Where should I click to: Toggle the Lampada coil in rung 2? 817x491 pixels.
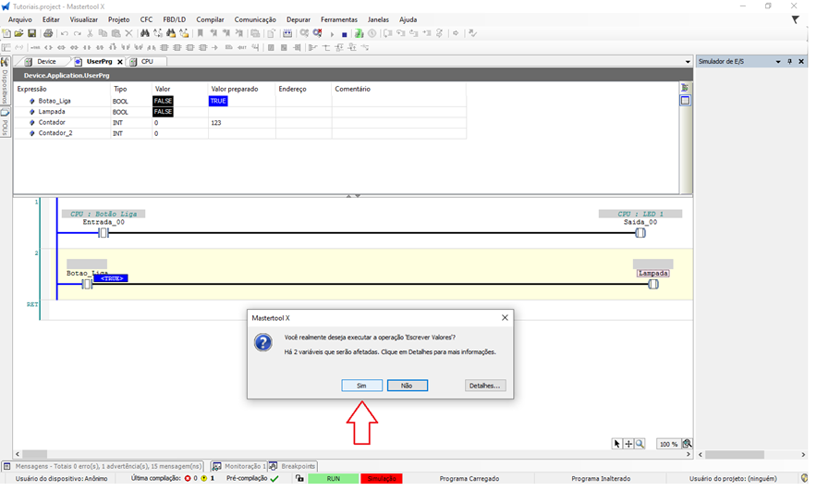pos(652,285)
